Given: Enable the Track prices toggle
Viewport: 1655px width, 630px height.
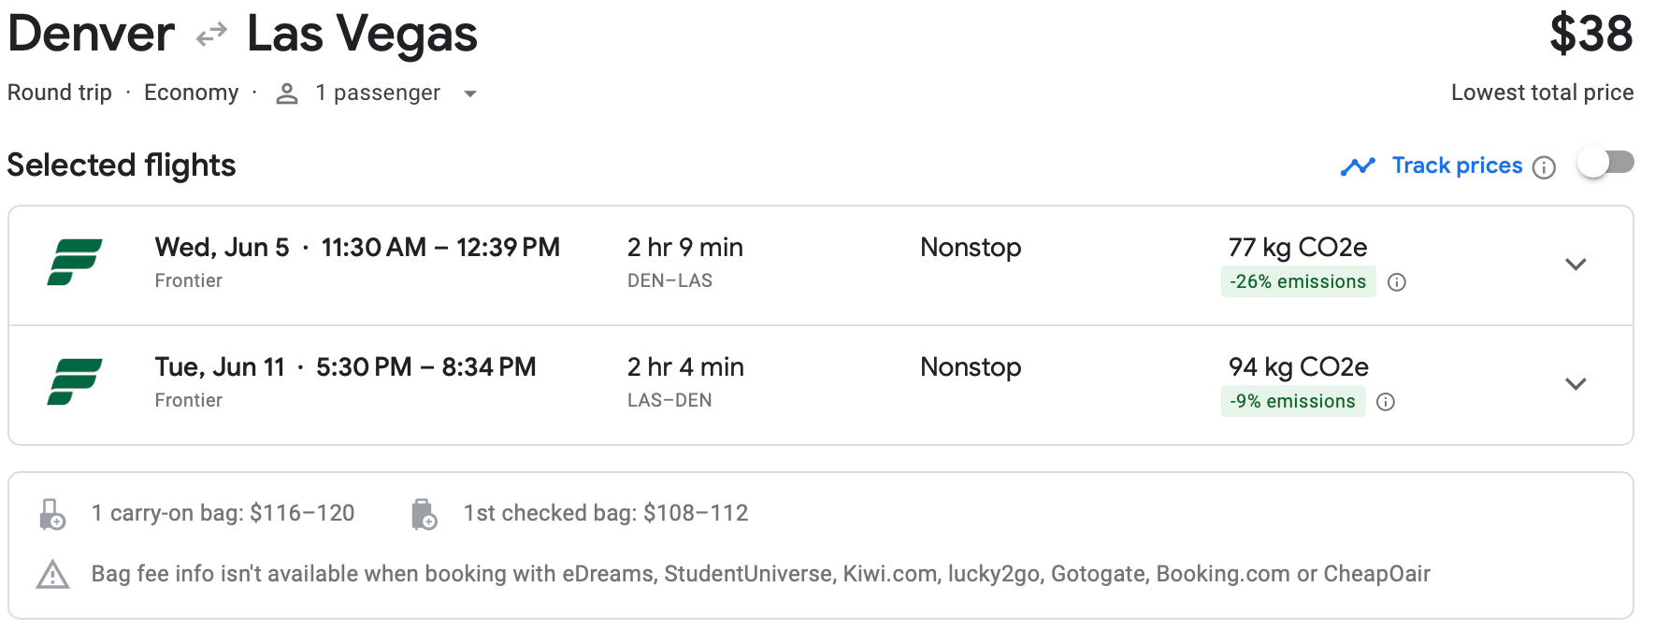Looking at the screenshot, I should coord(1605,163).
